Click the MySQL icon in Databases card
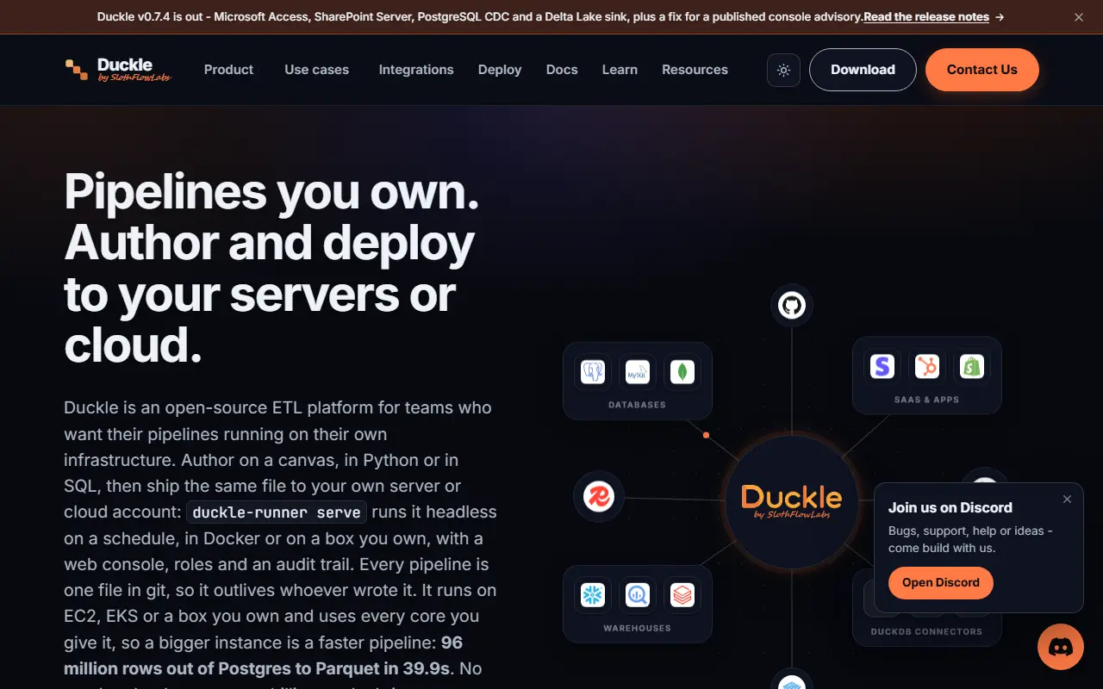1103x689 pixels. (638, 371)
